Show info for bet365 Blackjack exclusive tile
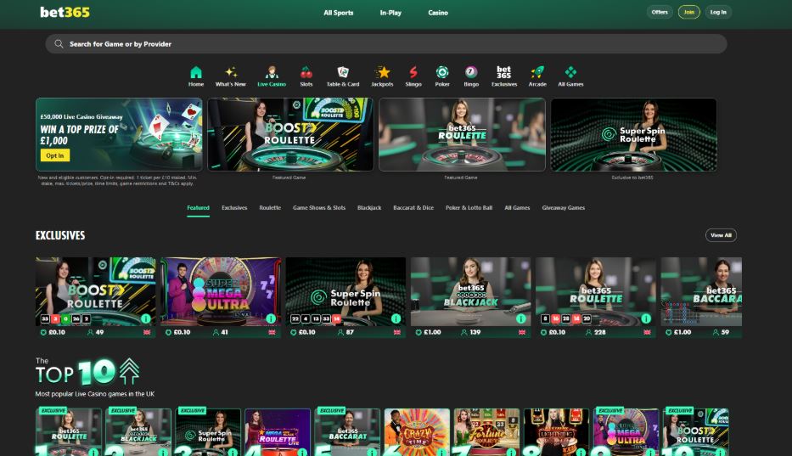792x456 pixels. (x=520, y=318)
